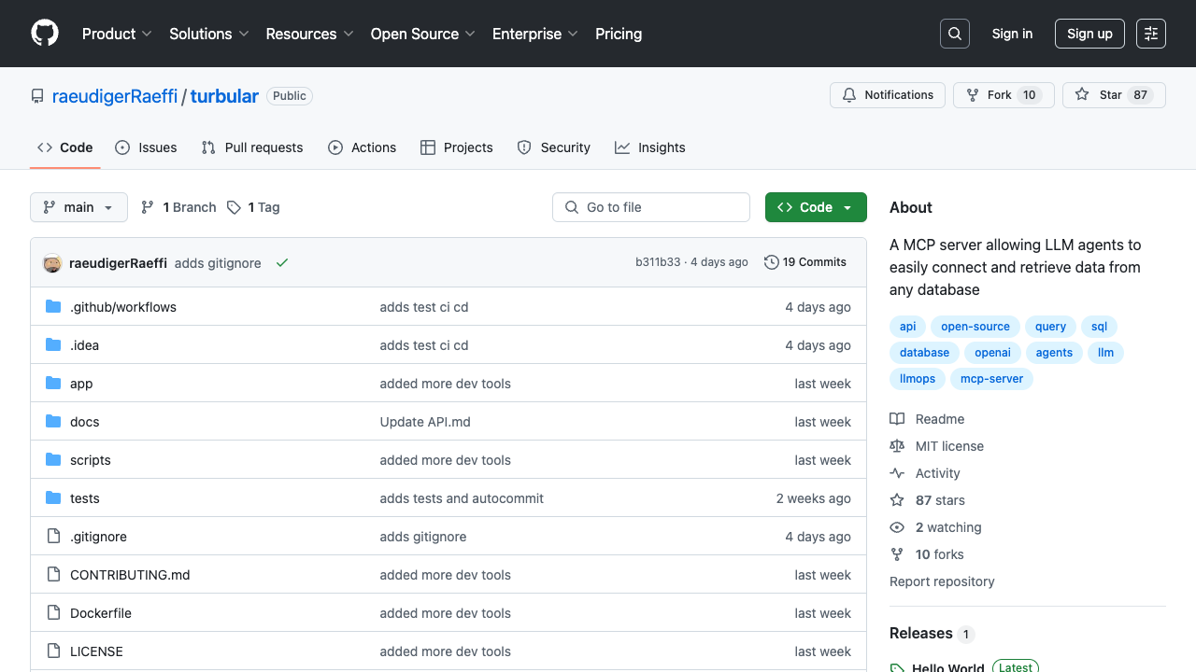Expand the Product menu
This screenshot has width=1196, height=672.
[x=117, y=34]
